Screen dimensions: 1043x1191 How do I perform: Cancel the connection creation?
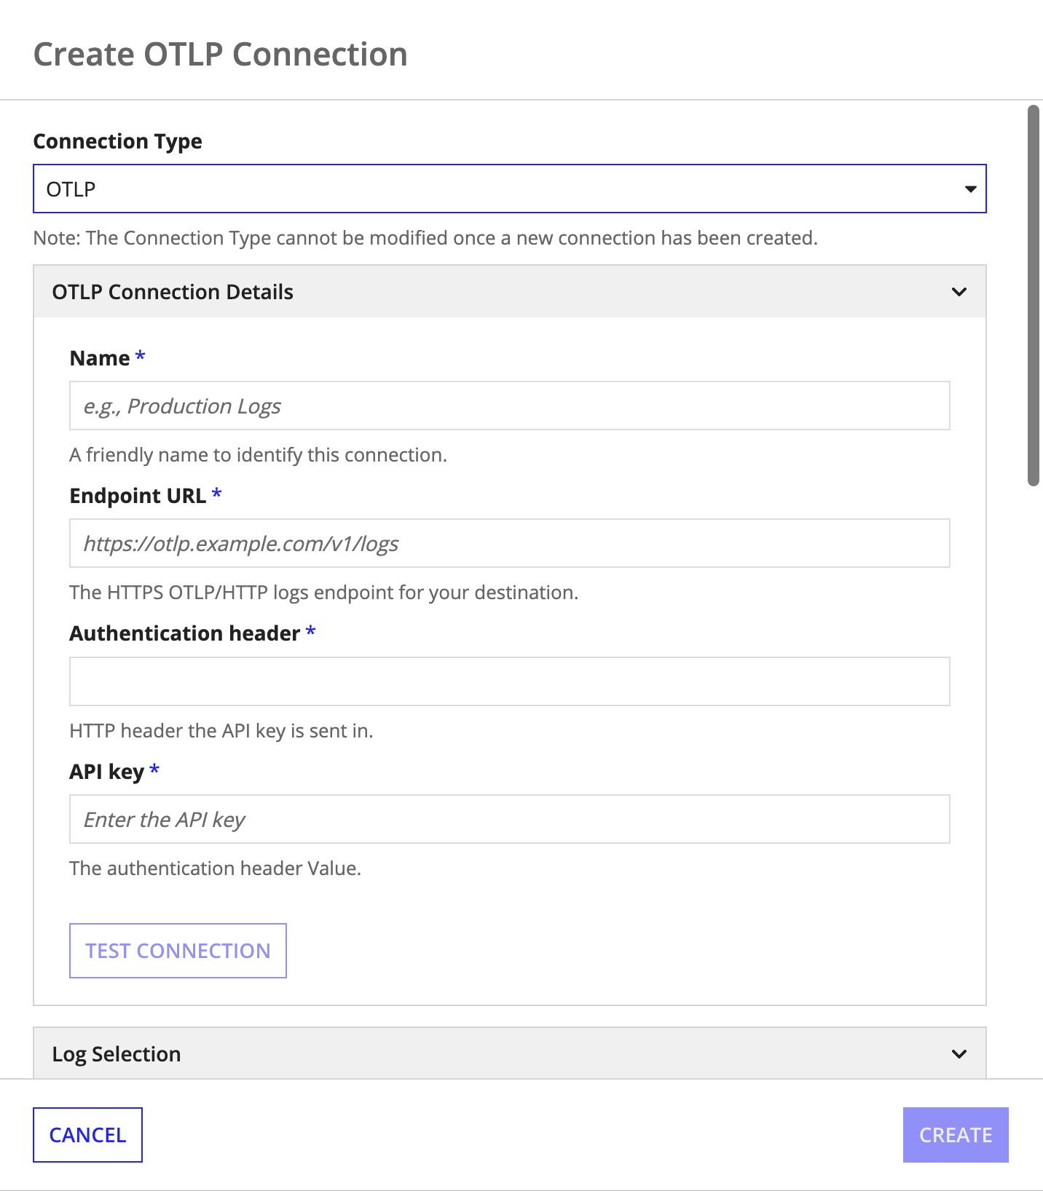(87, 1135)
